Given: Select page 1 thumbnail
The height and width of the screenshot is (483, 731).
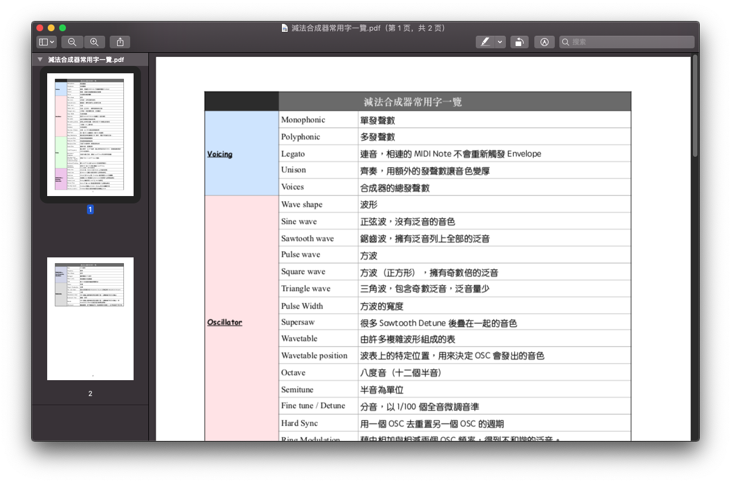Looking at the screenshot, I should (x=90, y=134).
